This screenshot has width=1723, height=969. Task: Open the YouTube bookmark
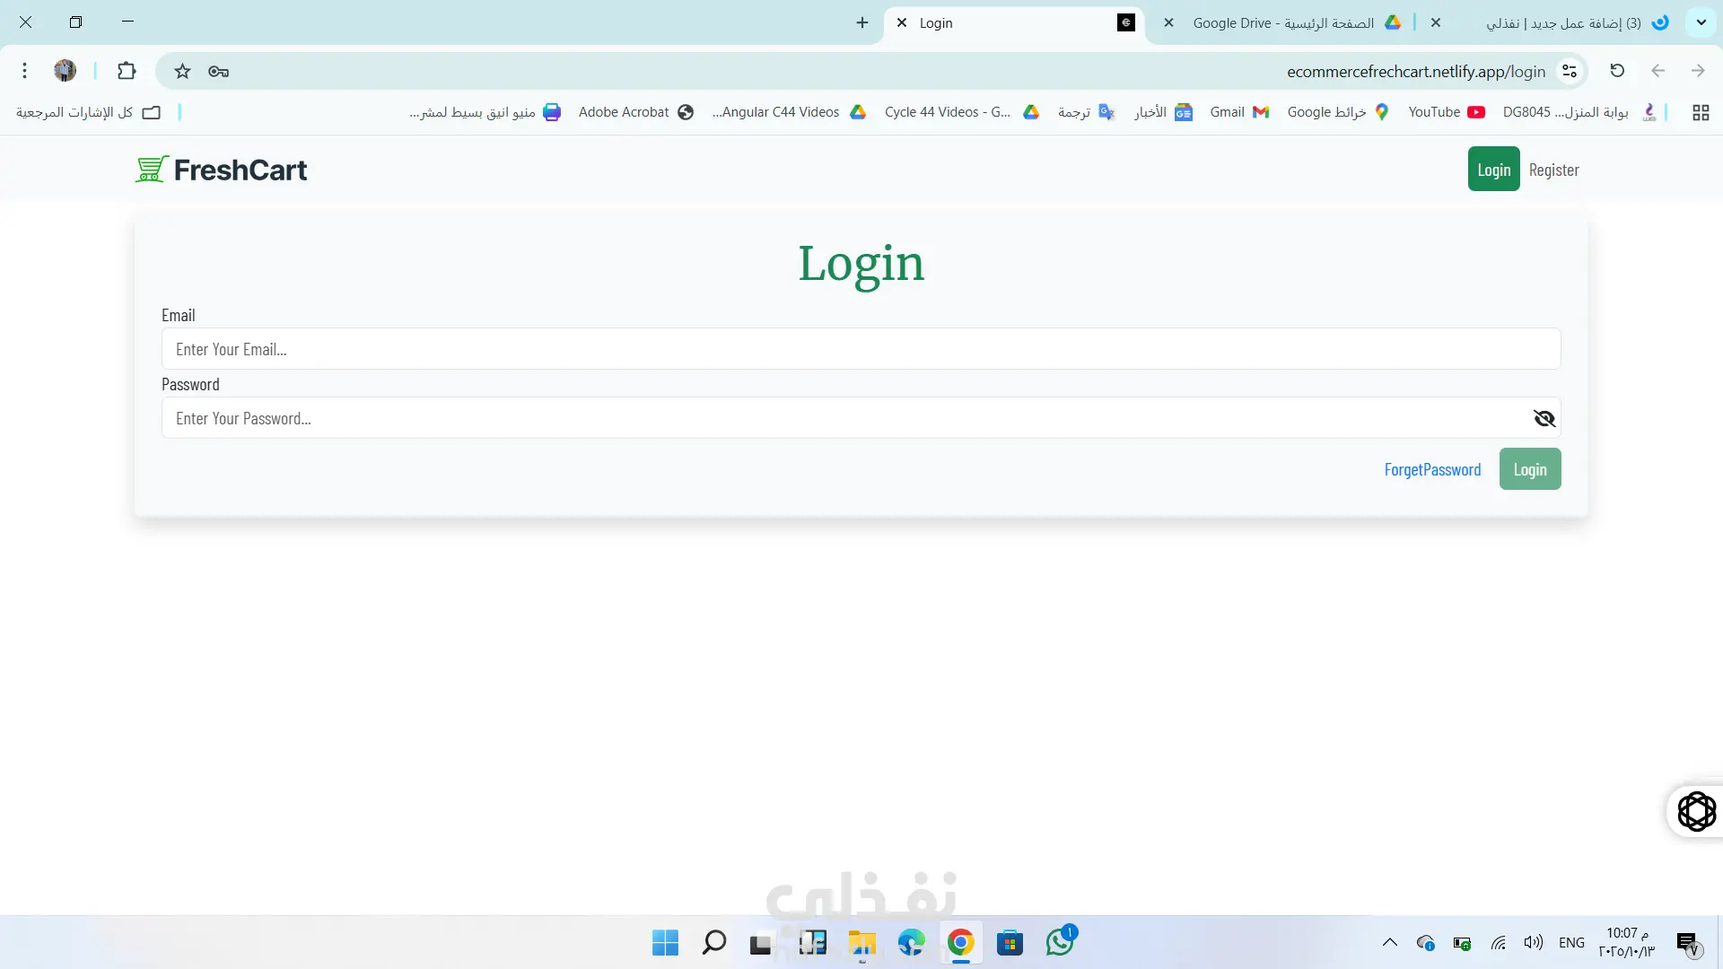(x=1446, y=112)
